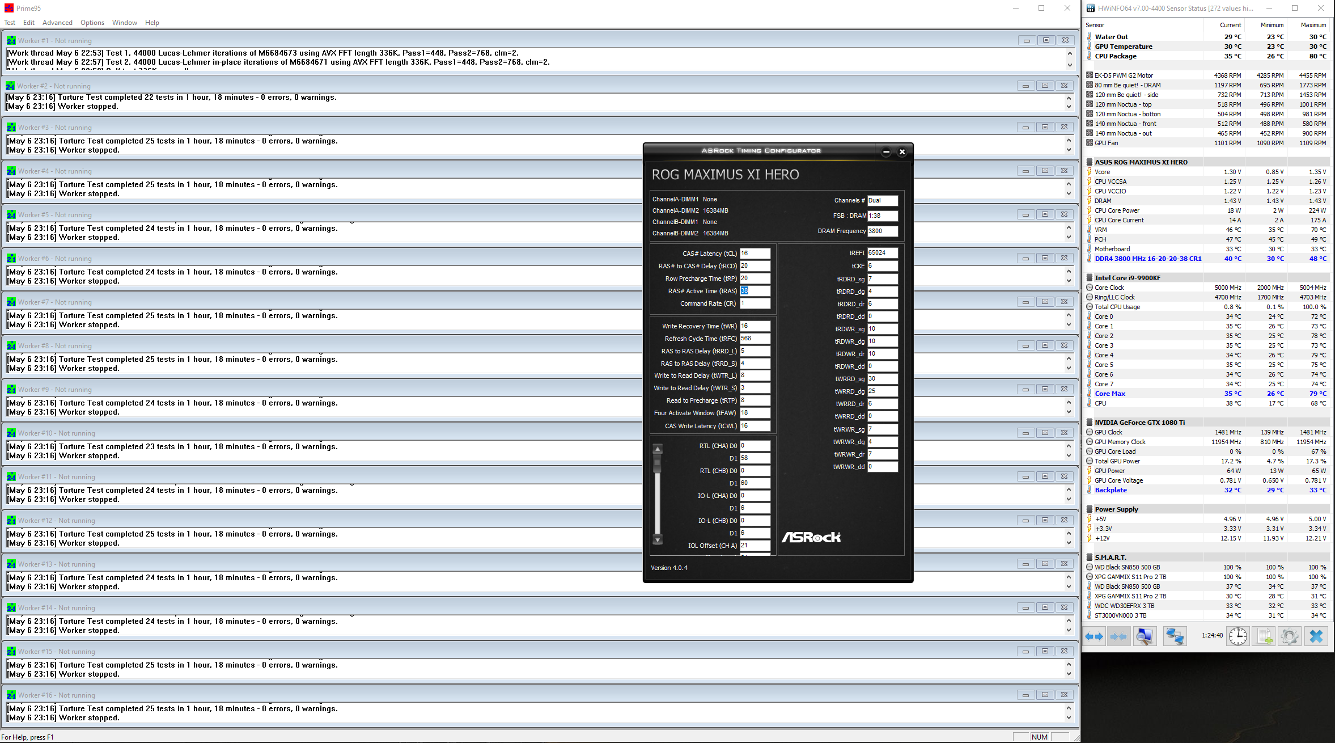Click the HWiNFO expand columns arrows icon
1335x743 pixels.
(1094, 636)
